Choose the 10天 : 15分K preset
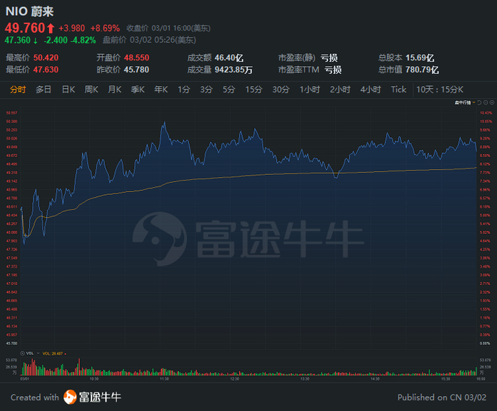 tap(439, 90)
